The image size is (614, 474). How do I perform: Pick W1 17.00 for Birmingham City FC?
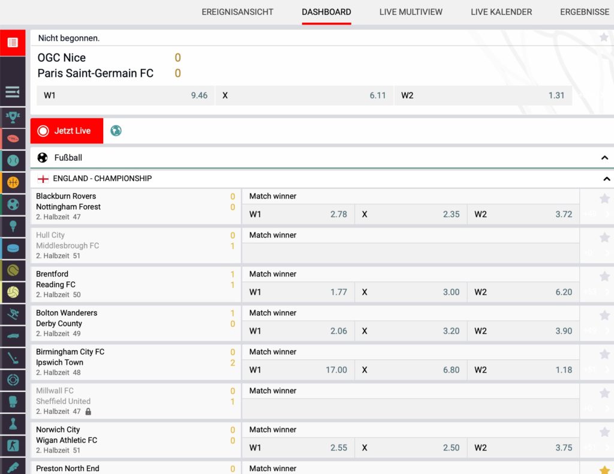(x=298, y=370)
